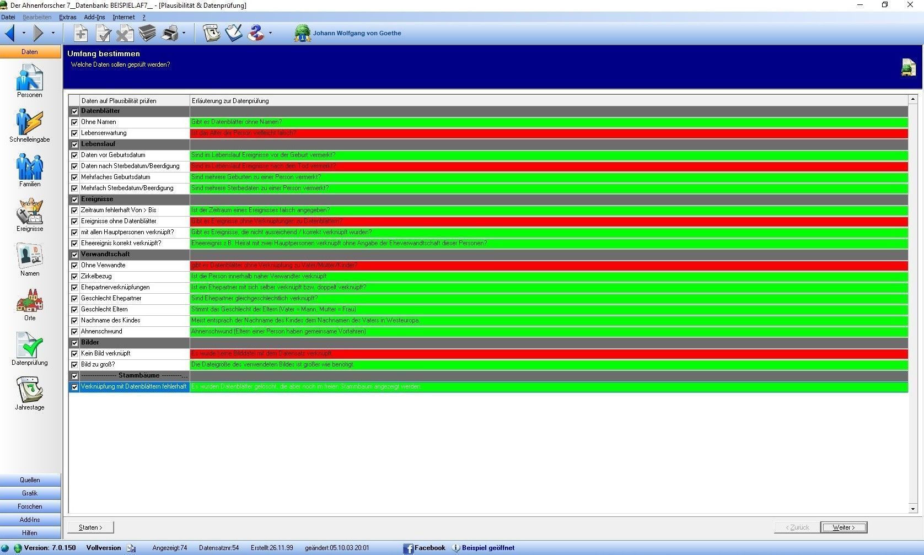Open the dropdown arrow beside the back arrow
The height and width of the screenshot is (555, 924).
[24, 34]
